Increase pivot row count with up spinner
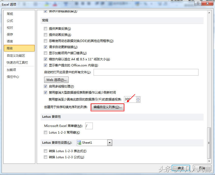The width and height of the screenshot is (215, 175). (x=138, y=98)
